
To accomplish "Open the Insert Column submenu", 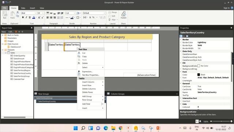I will pyautogui.click(x=91, y=82).
